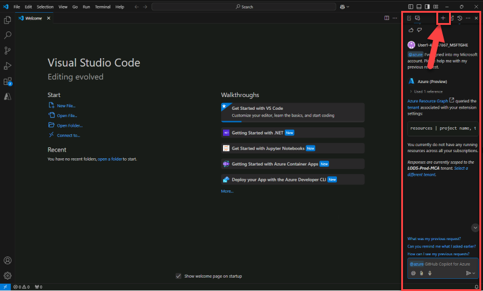Screen dimensions: 483x291
Task: Open the Run and Debug view
Action: [x=8, y=66]
